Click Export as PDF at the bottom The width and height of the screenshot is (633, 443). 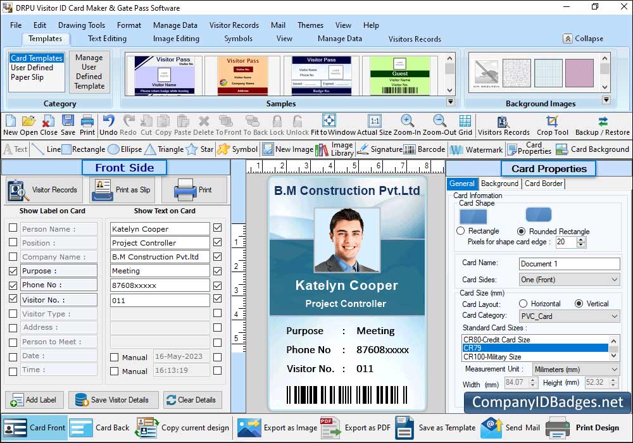coord(356,428)
